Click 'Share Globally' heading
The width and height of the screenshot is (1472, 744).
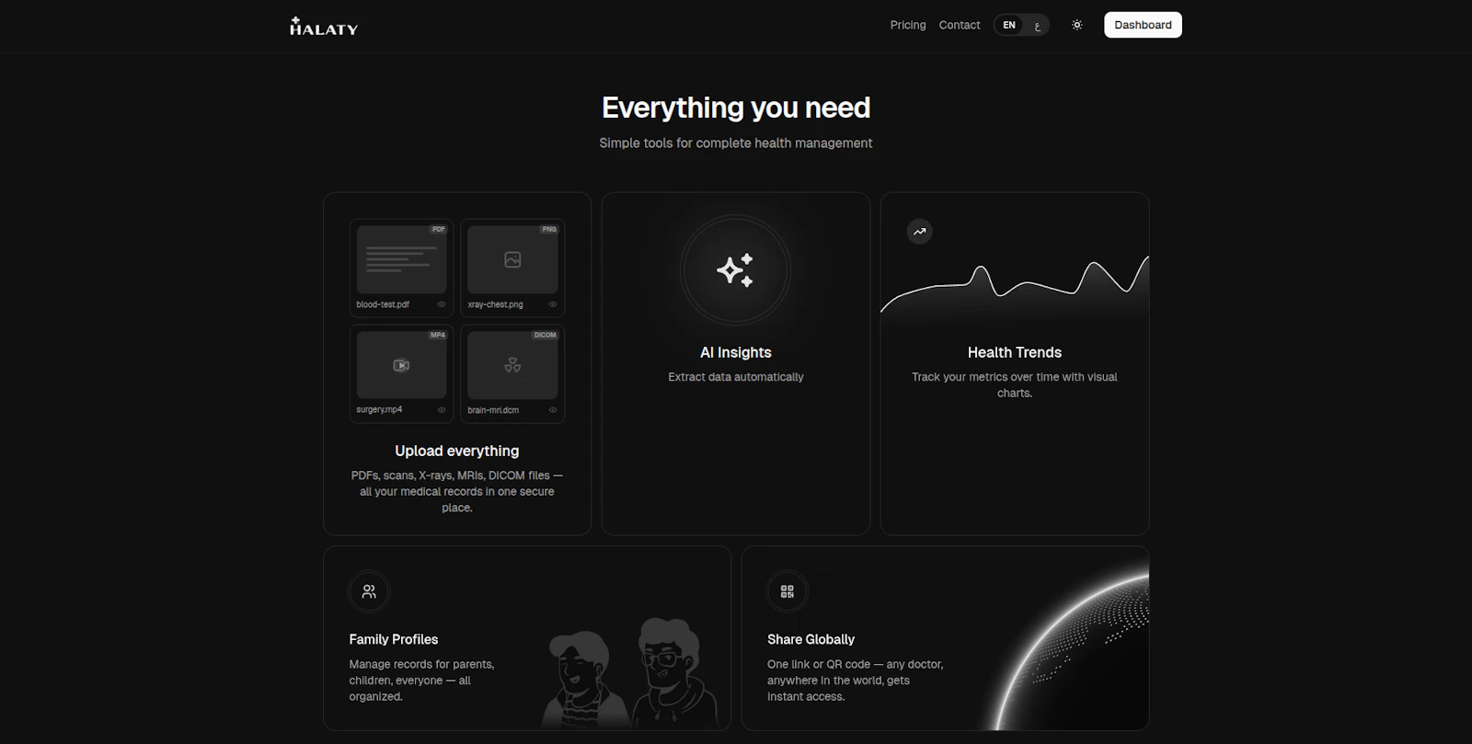click(811, 639)
